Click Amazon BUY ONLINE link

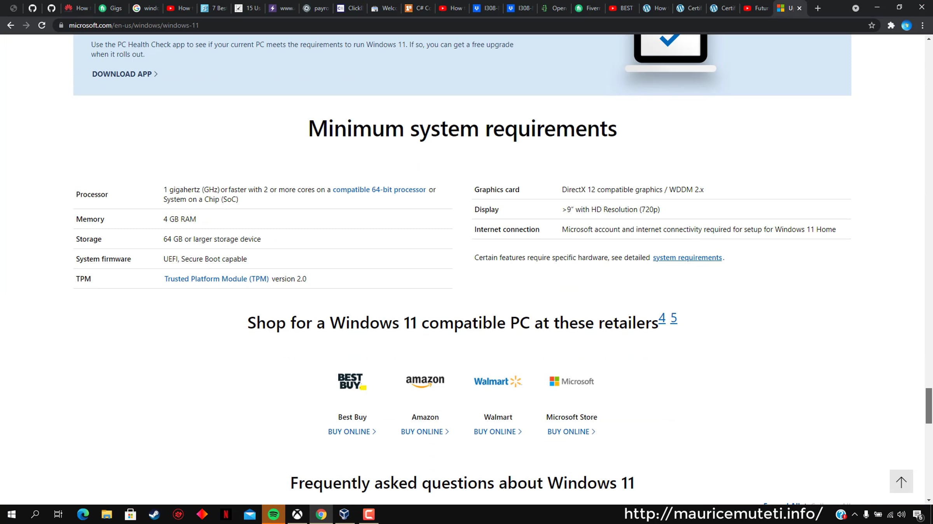coord(425,432)
